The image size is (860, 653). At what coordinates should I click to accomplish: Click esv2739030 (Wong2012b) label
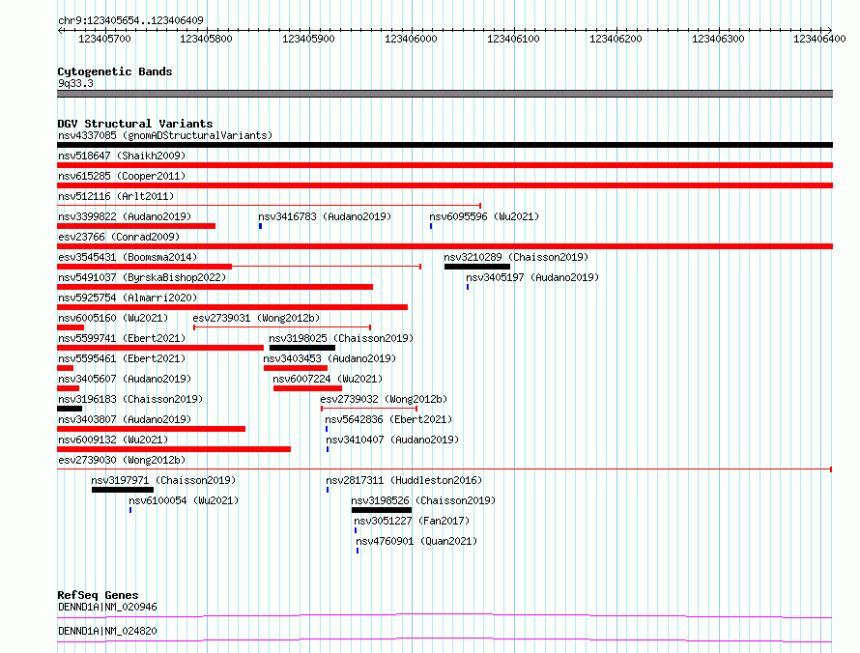[122, 460]
